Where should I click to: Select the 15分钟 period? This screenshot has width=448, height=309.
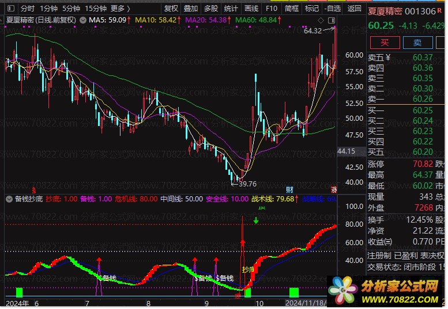tap(96, 9)
